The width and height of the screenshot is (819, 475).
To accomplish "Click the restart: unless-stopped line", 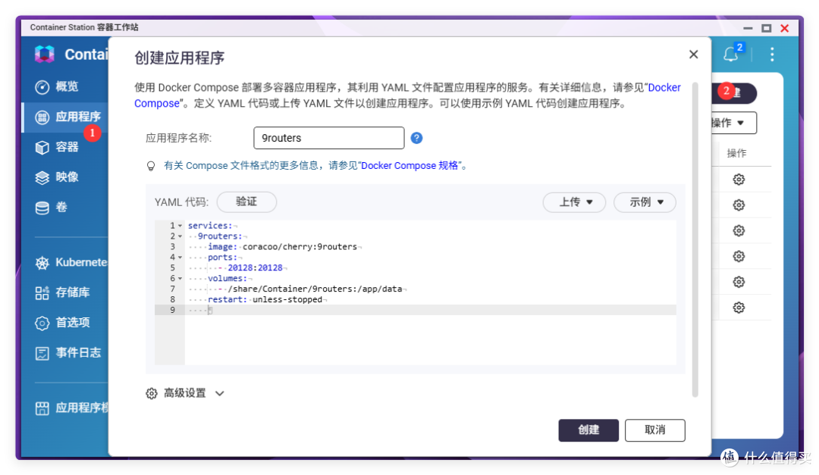I will tap(265, 299).
